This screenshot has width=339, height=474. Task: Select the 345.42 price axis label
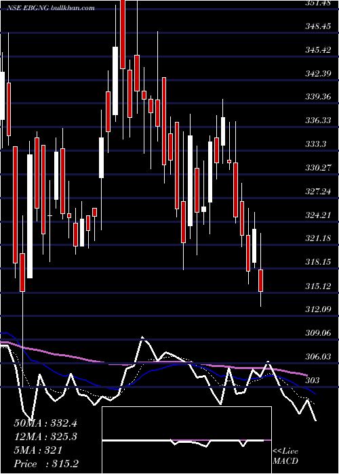(318, 50)
